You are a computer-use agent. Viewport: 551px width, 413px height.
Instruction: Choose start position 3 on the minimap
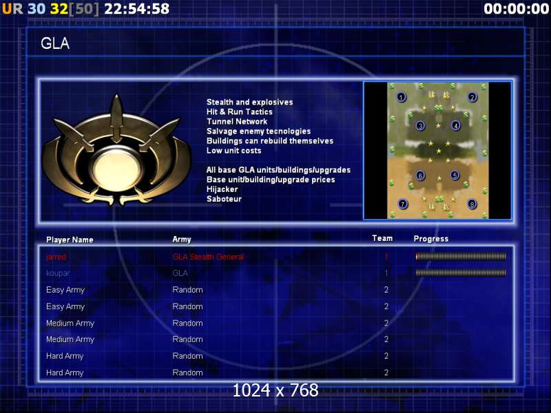coord(420,126)
